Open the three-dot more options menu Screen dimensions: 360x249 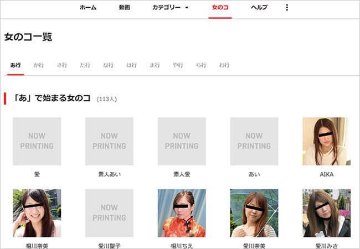[287, 8]
